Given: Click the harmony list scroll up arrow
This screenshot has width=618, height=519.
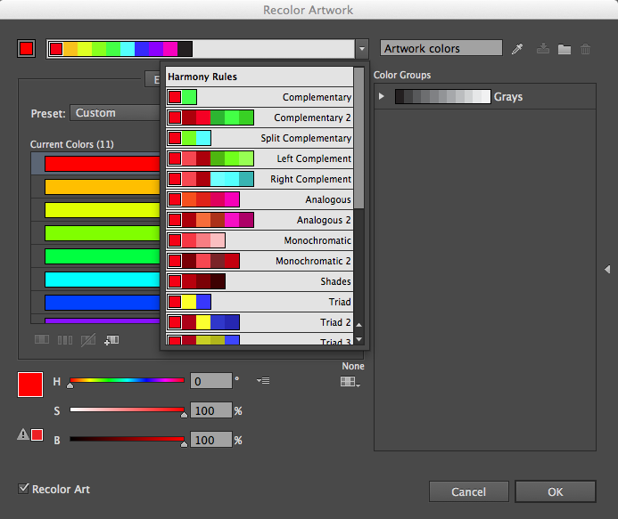Looking at the screenshot, I should 358,325.
